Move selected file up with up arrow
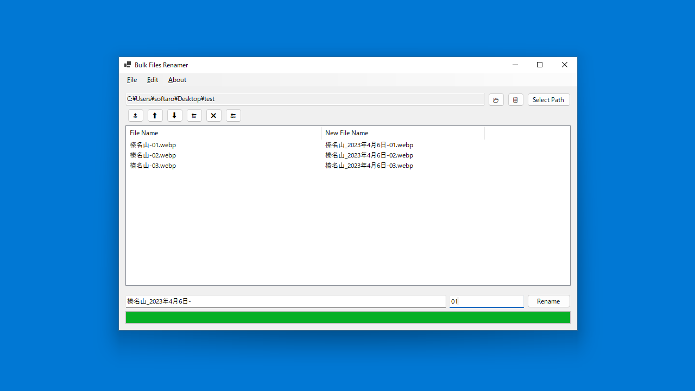The image size is (695, 391). coord(155,116)
